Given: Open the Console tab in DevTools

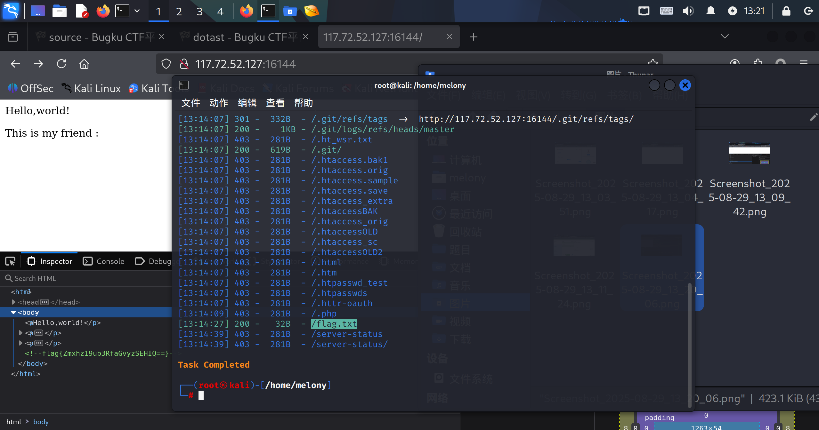Looking at the screenshot, I should (x=104, y=261).
